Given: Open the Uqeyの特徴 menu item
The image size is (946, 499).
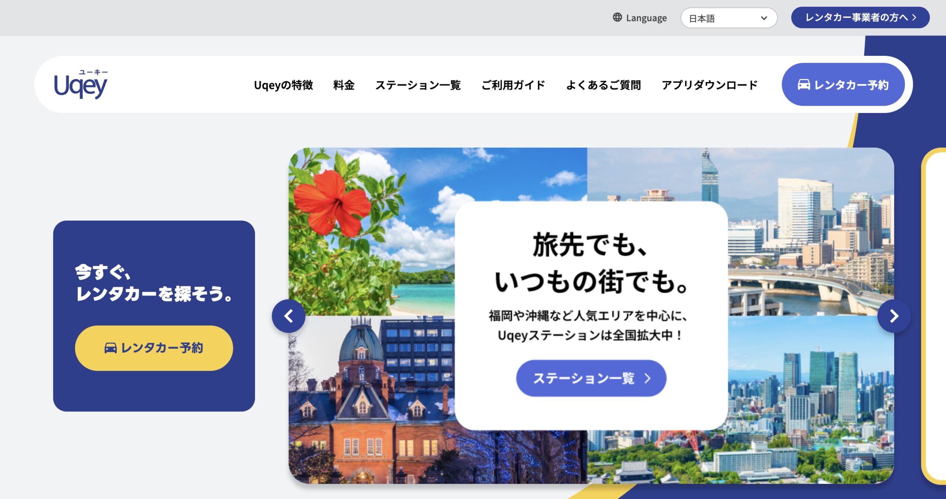Looking at the screenshot, I should [x=283, y=85].
